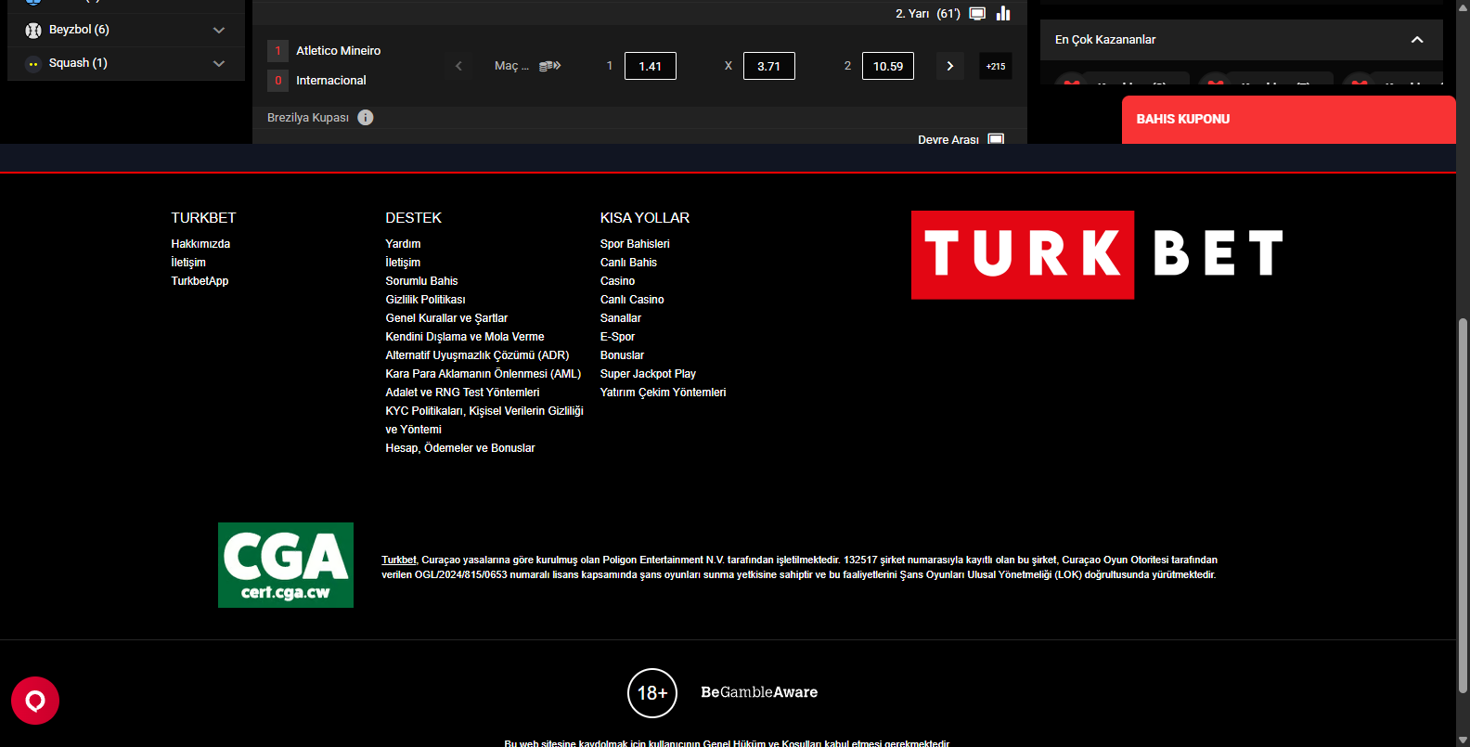Click Atletico Mineiro team name

[x=339, y=51]
